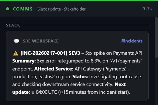Screen dimensions: 158x105
Task: Click the green COMMS status dot
Action: coord(8,9)
